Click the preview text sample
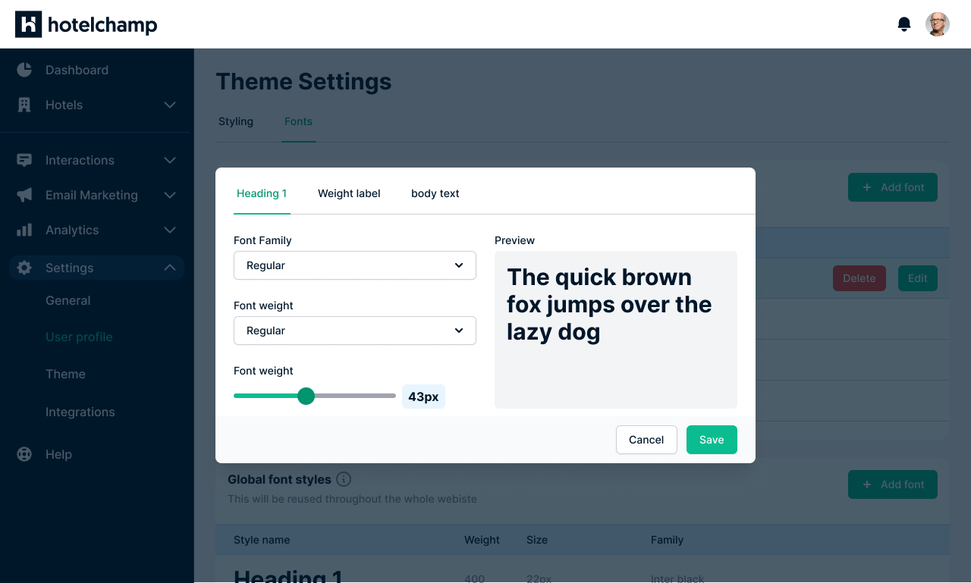Screen dimensions: 971x583 coord(610,304)
